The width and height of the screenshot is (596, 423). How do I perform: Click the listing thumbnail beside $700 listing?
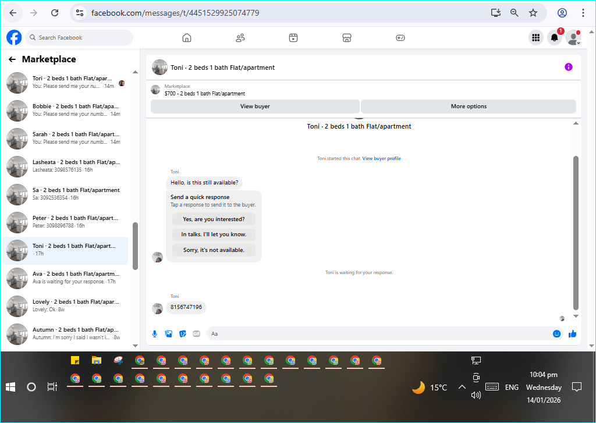(155, 90)
